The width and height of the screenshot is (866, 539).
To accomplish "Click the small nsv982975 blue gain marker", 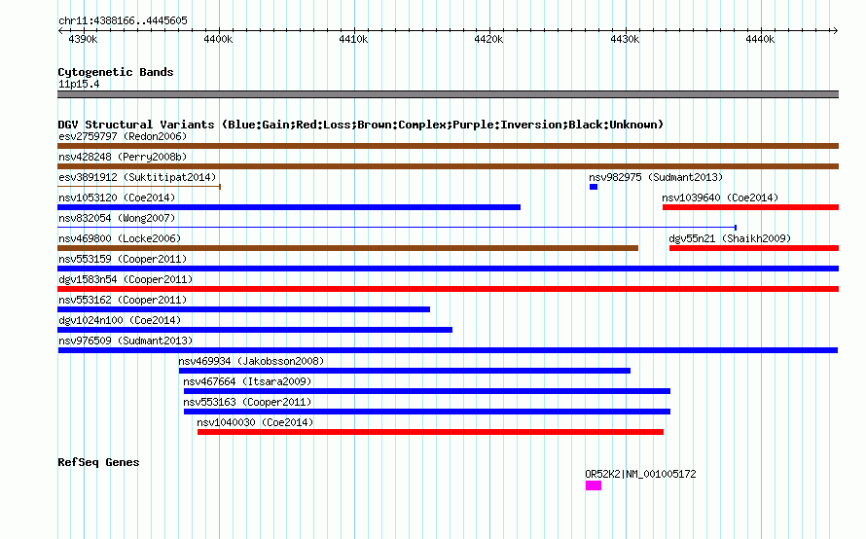I will 594,187.
